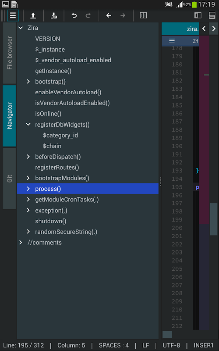Collapse the registerDbWidgets() node

click(x=28, y=125)
